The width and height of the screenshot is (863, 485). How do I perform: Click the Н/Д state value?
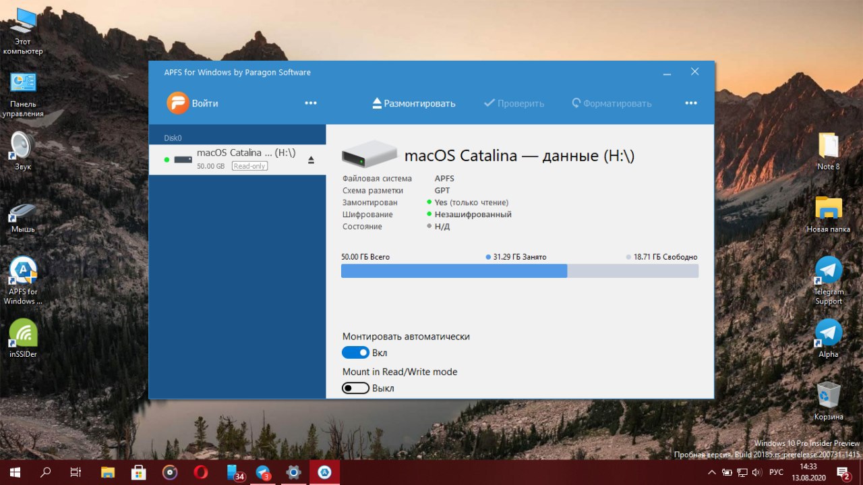[x=442, y=227]
